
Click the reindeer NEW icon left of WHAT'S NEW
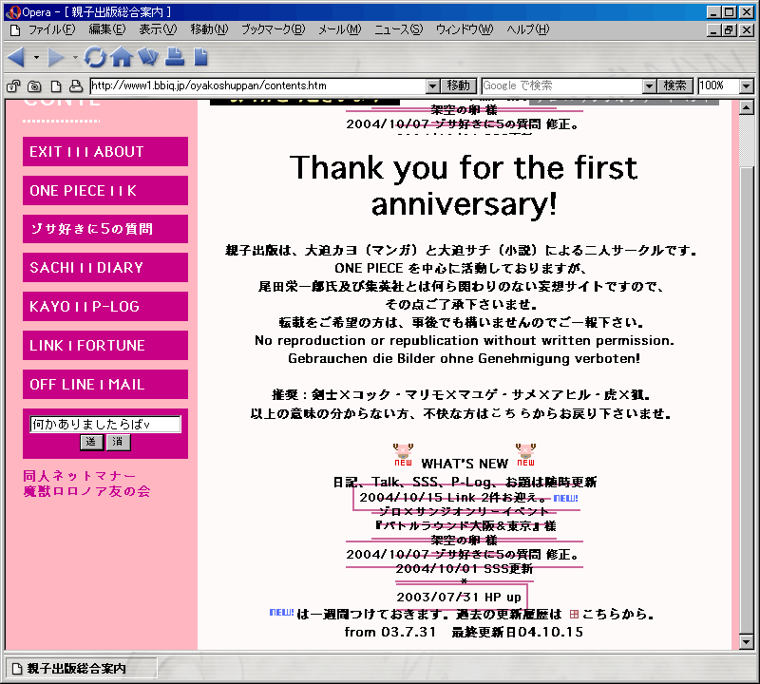point(403,455)
